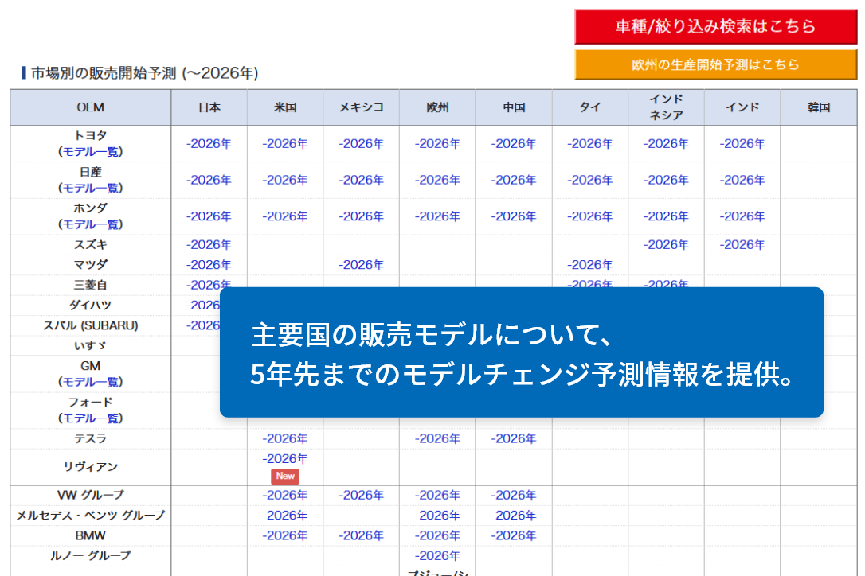Open 日産's -2026年 link under 日本
The height and width of the screenshot is (576, 865).
coord(209,181)
